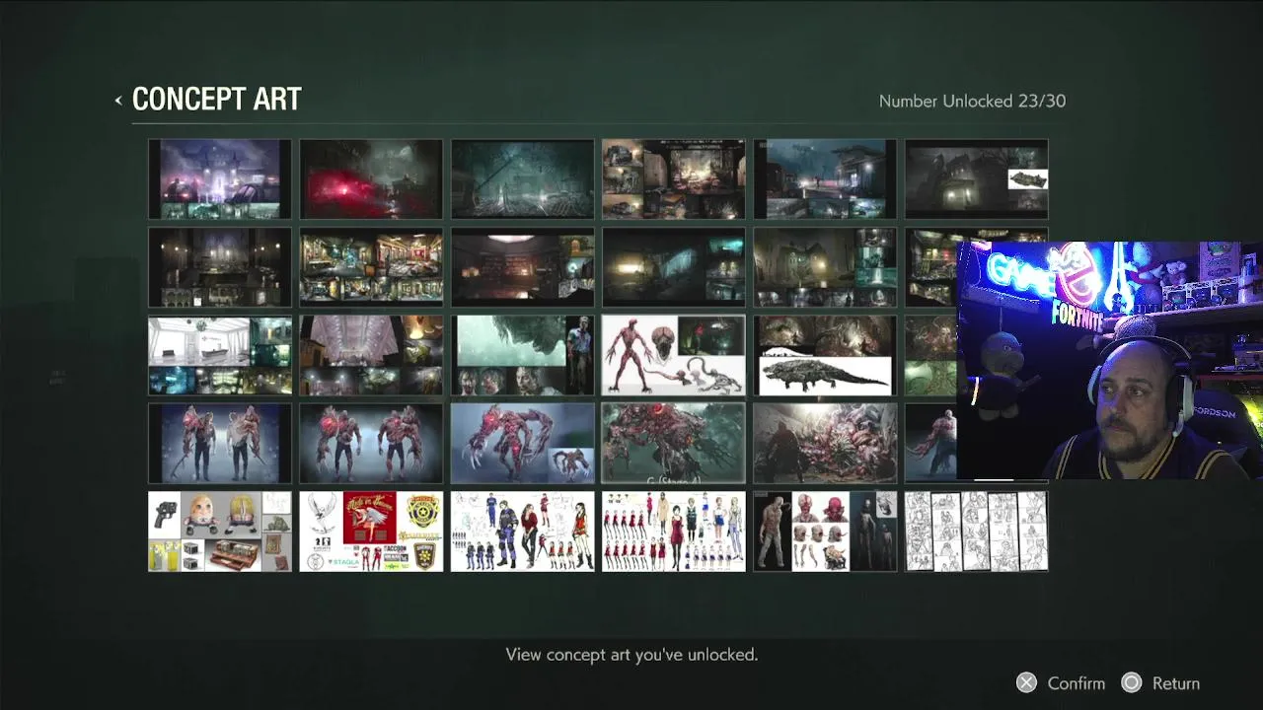1263x710 pixels.
Task: Open the dark main hall interior artwork
Action: tap(219, 267)
